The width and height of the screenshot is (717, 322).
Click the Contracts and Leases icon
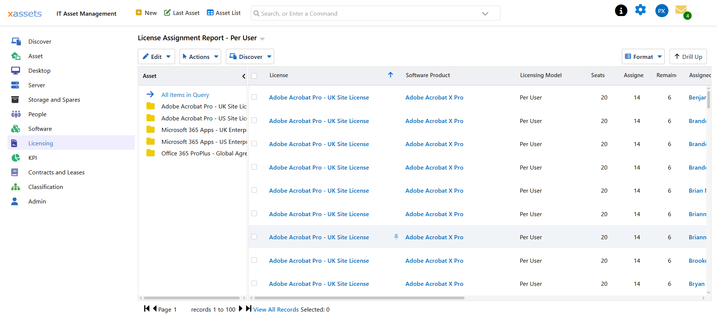(15, 172)
